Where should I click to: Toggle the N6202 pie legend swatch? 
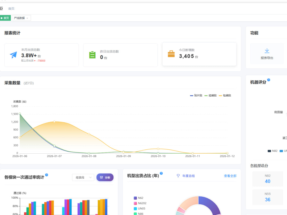tap(135, 203)
